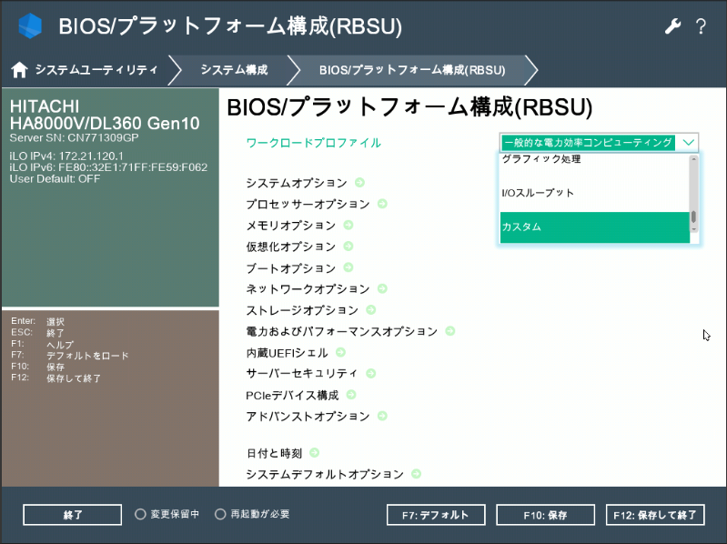Open the 日付と時刻 menu link
Viewport: 727px width, 544px height.
(x=274, y=453)
